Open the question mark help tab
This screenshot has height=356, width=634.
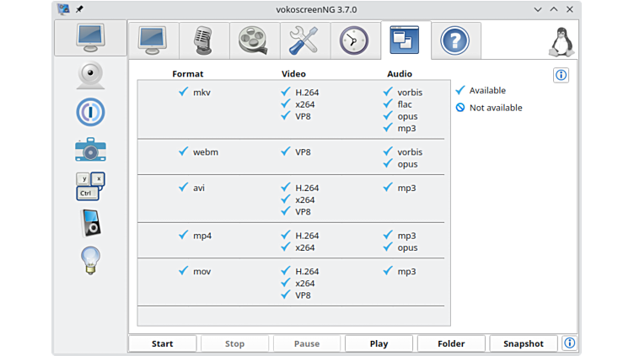(x=455, y=40)
